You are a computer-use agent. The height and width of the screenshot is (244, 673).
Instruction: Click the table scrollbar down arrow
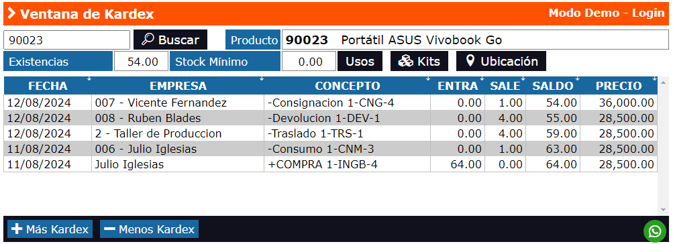point(663,210)
